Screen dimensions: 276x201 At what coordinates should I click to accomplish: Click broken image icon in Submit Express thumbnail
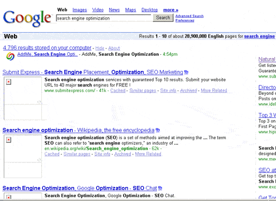tap(8, 82)
